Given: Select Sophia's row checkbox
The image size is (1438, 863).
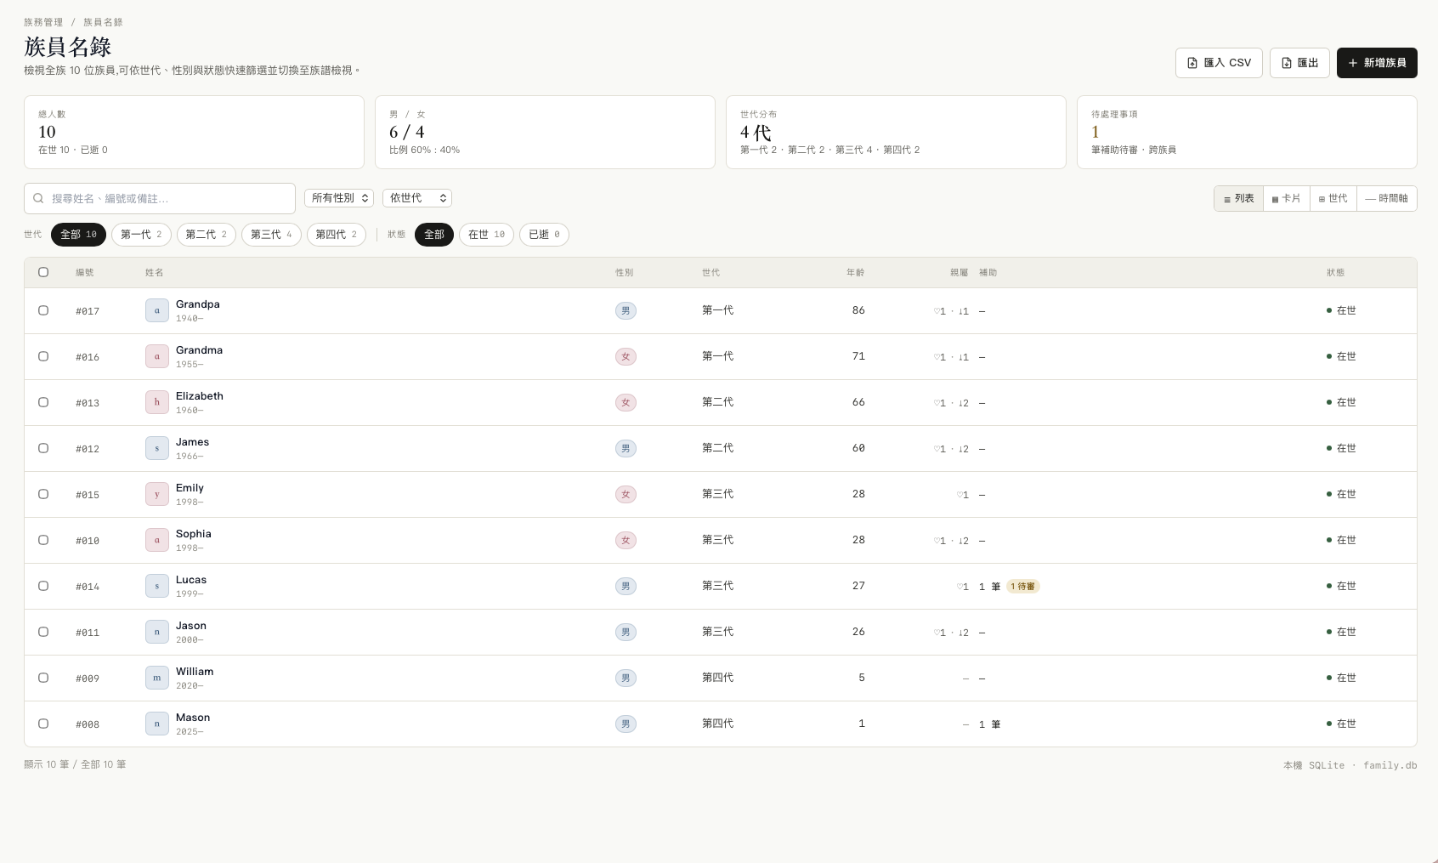Looking at the screenshot, I should [x=43, y=540].
